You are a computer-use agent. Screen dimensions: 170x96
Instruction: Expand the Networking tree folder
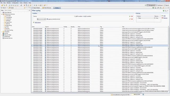pos(3,25)
